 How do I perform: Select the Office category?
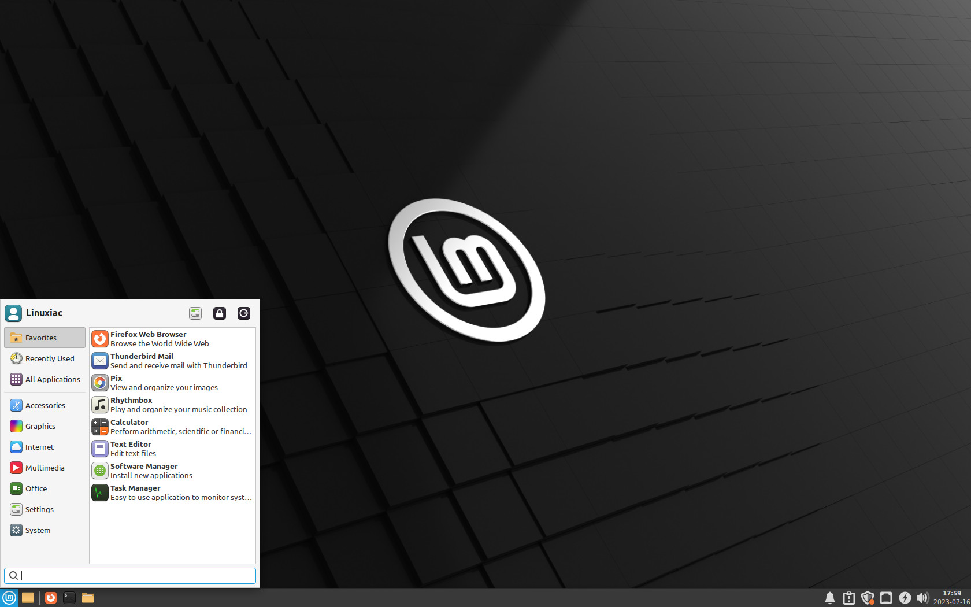point(45,488)
